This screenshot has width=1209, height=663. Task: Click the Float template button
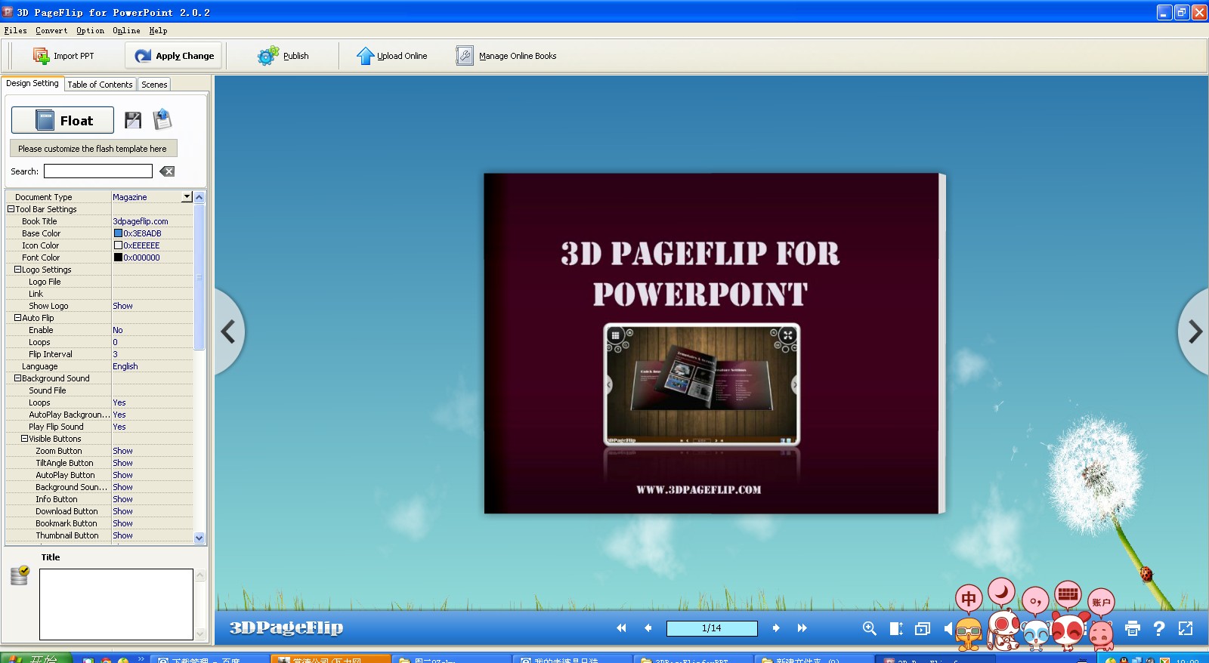63,120
